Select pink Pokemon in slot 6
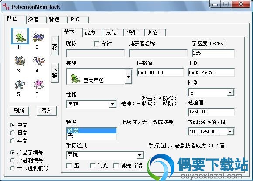 point(38,84)
